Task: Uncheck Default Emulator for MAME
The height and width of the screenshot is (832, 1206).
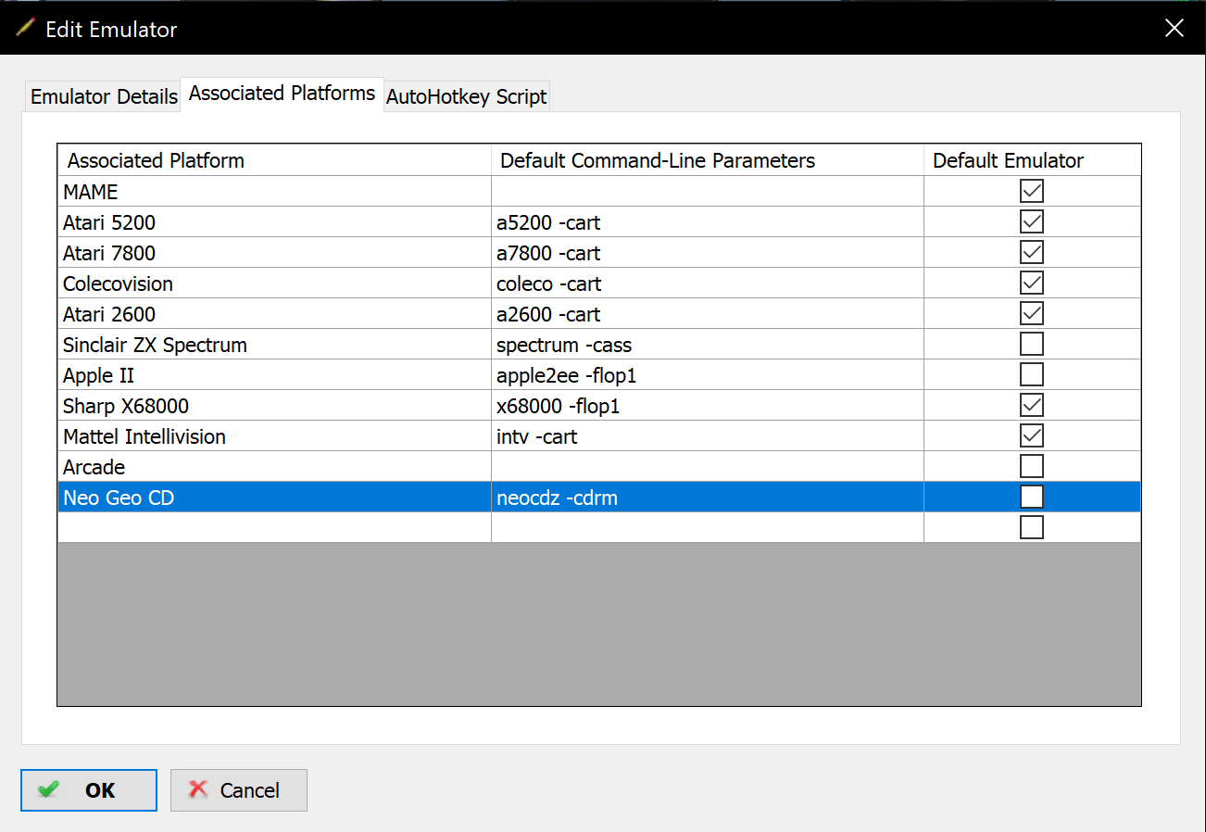Action: (1031, 191)
